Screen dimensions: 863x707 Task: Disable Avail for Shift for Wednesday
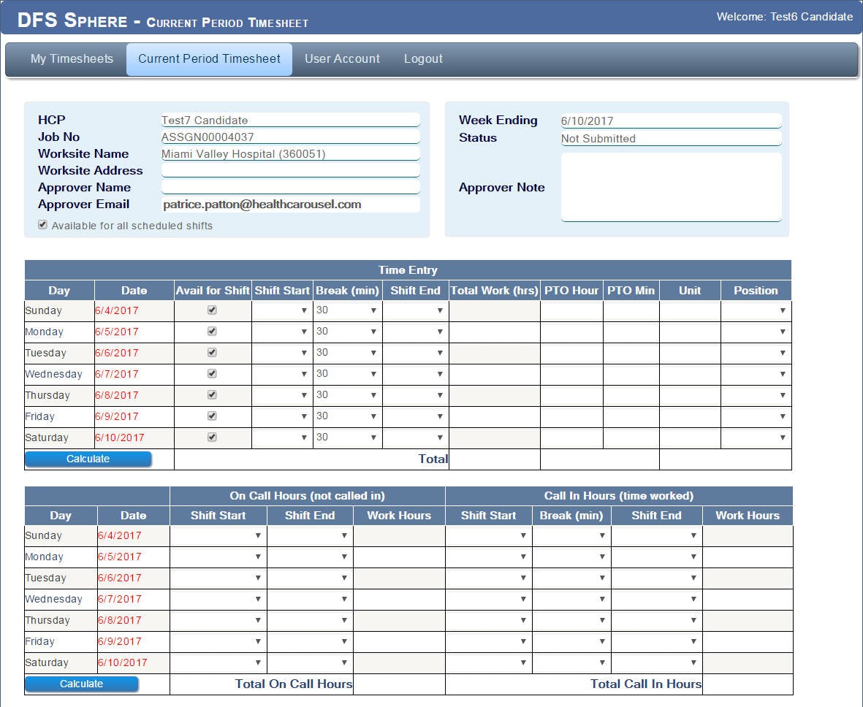click(212, 374)
